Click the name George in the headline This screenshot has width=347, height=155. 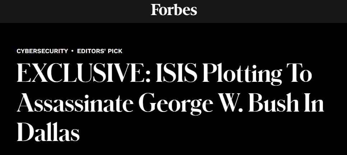[176, 104]
